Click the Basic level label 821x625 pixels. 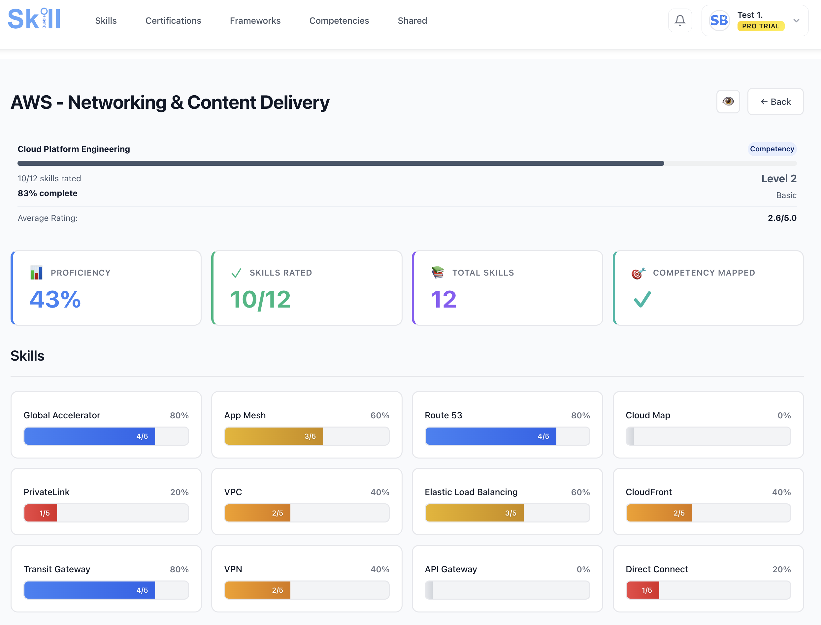[x=786, y=195]
